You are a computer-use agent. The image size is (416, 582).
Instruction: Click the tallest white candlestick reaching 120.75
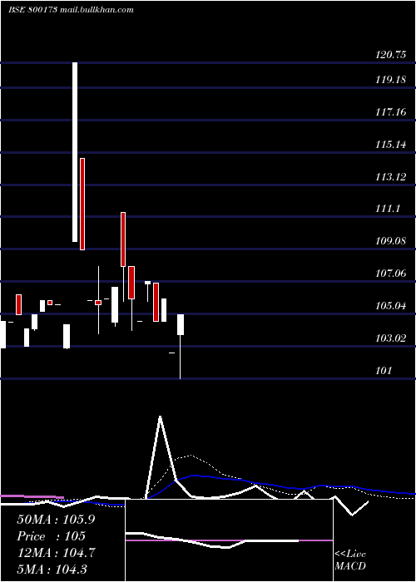(75, 152)
